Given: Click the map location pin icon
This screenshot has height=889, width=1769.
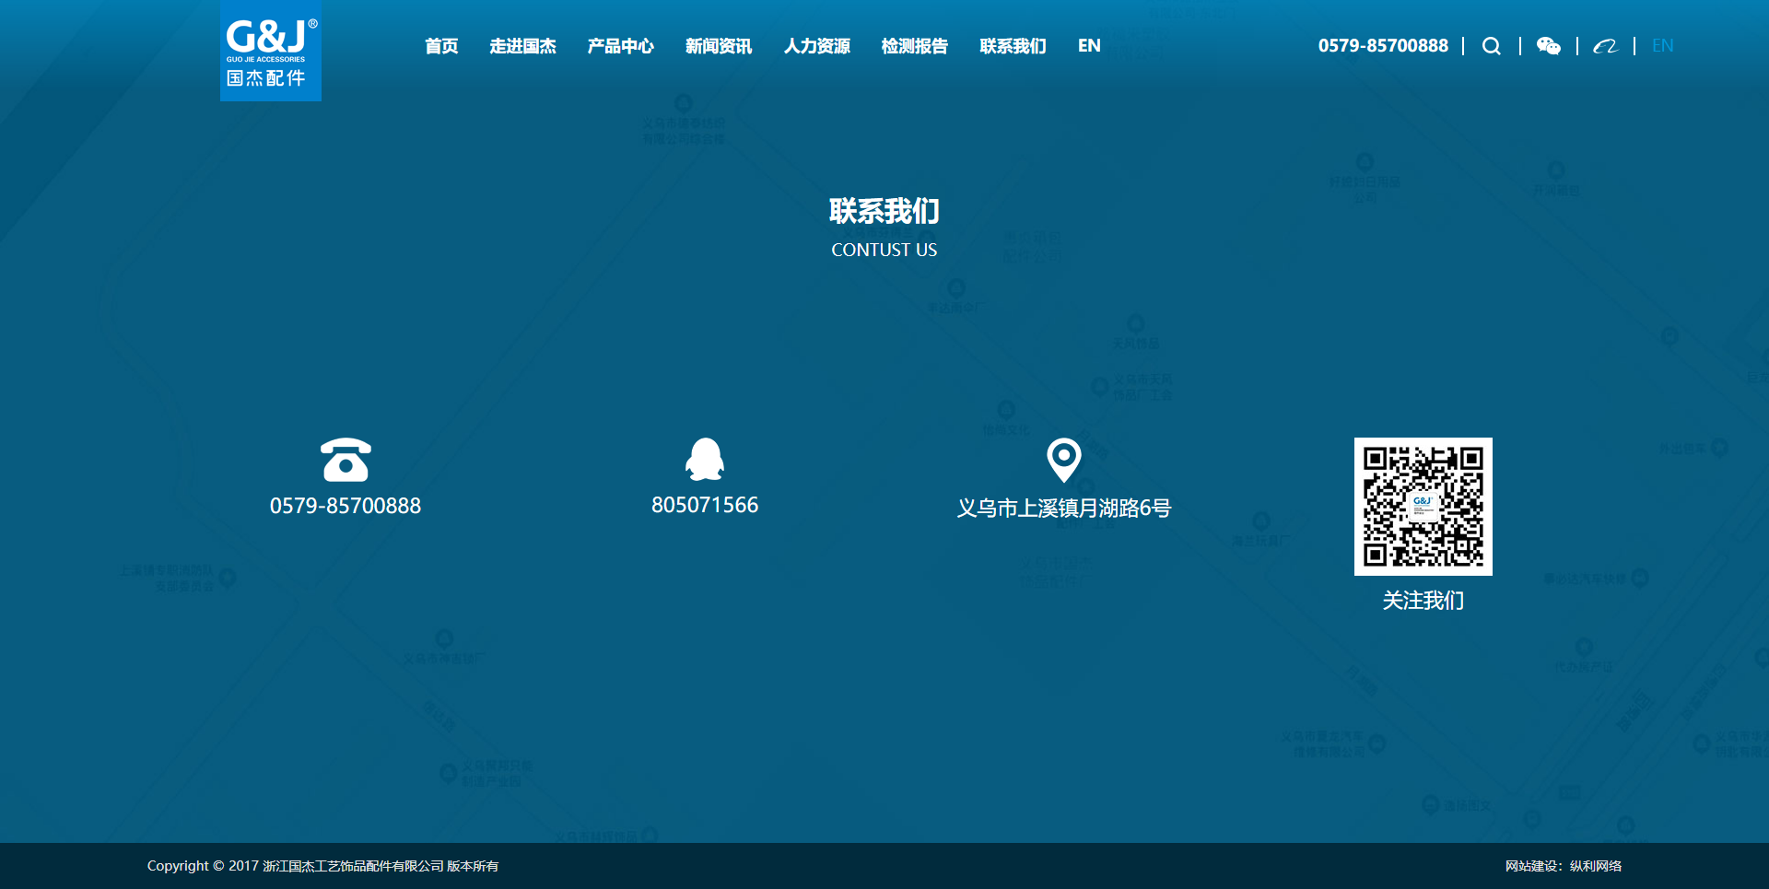Looking at the screenshot, I should coord(1063,460).
